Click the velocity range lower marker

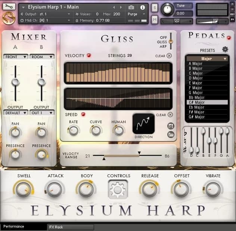pyautogui.click(x=104, y=159)
